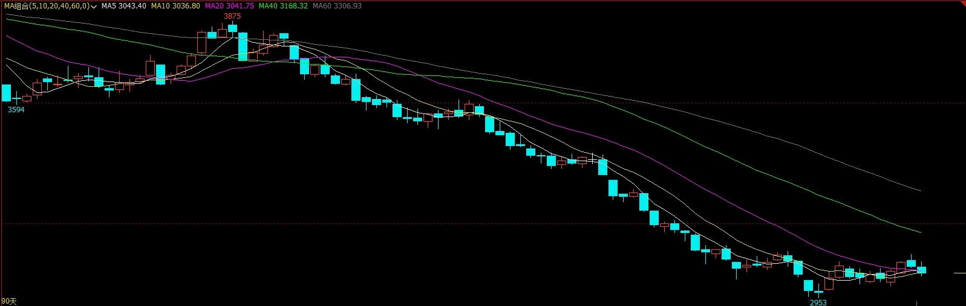Screen dimensions: 966x306
Task: Select the magenta MA20 3041.75 legend
Action: tap(229, 6)
